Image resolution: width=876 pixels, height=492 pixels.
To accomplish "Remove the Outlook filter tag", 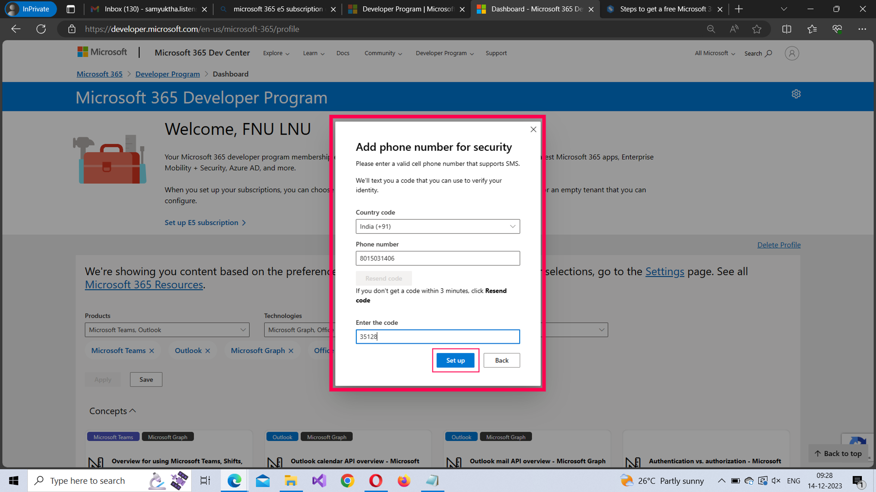I will point(208,351).
